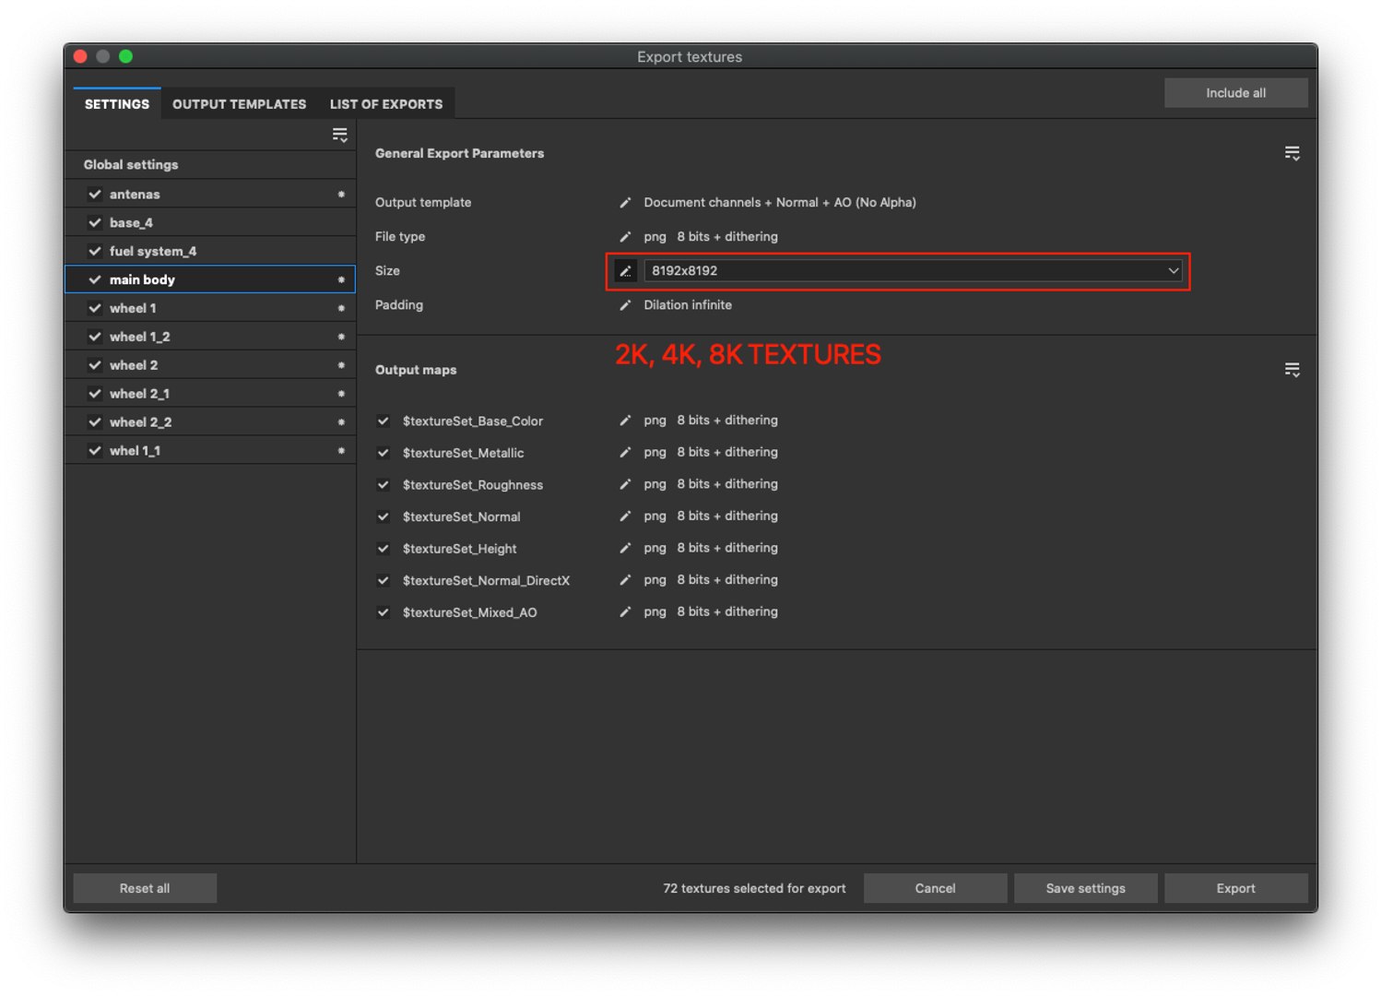The image size is (1381, 996).
Task: Click the override dot on wheel 2_1 row
Action: [341, 394]
